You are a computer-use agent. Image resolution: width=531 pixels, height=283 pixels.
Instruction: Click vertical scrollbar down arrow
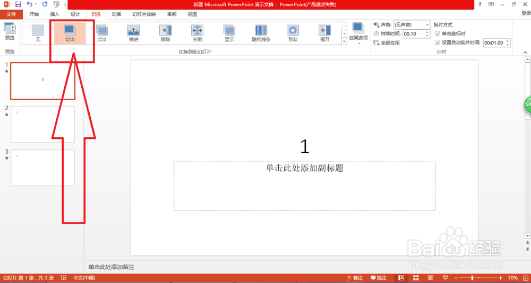click(527, 235)
